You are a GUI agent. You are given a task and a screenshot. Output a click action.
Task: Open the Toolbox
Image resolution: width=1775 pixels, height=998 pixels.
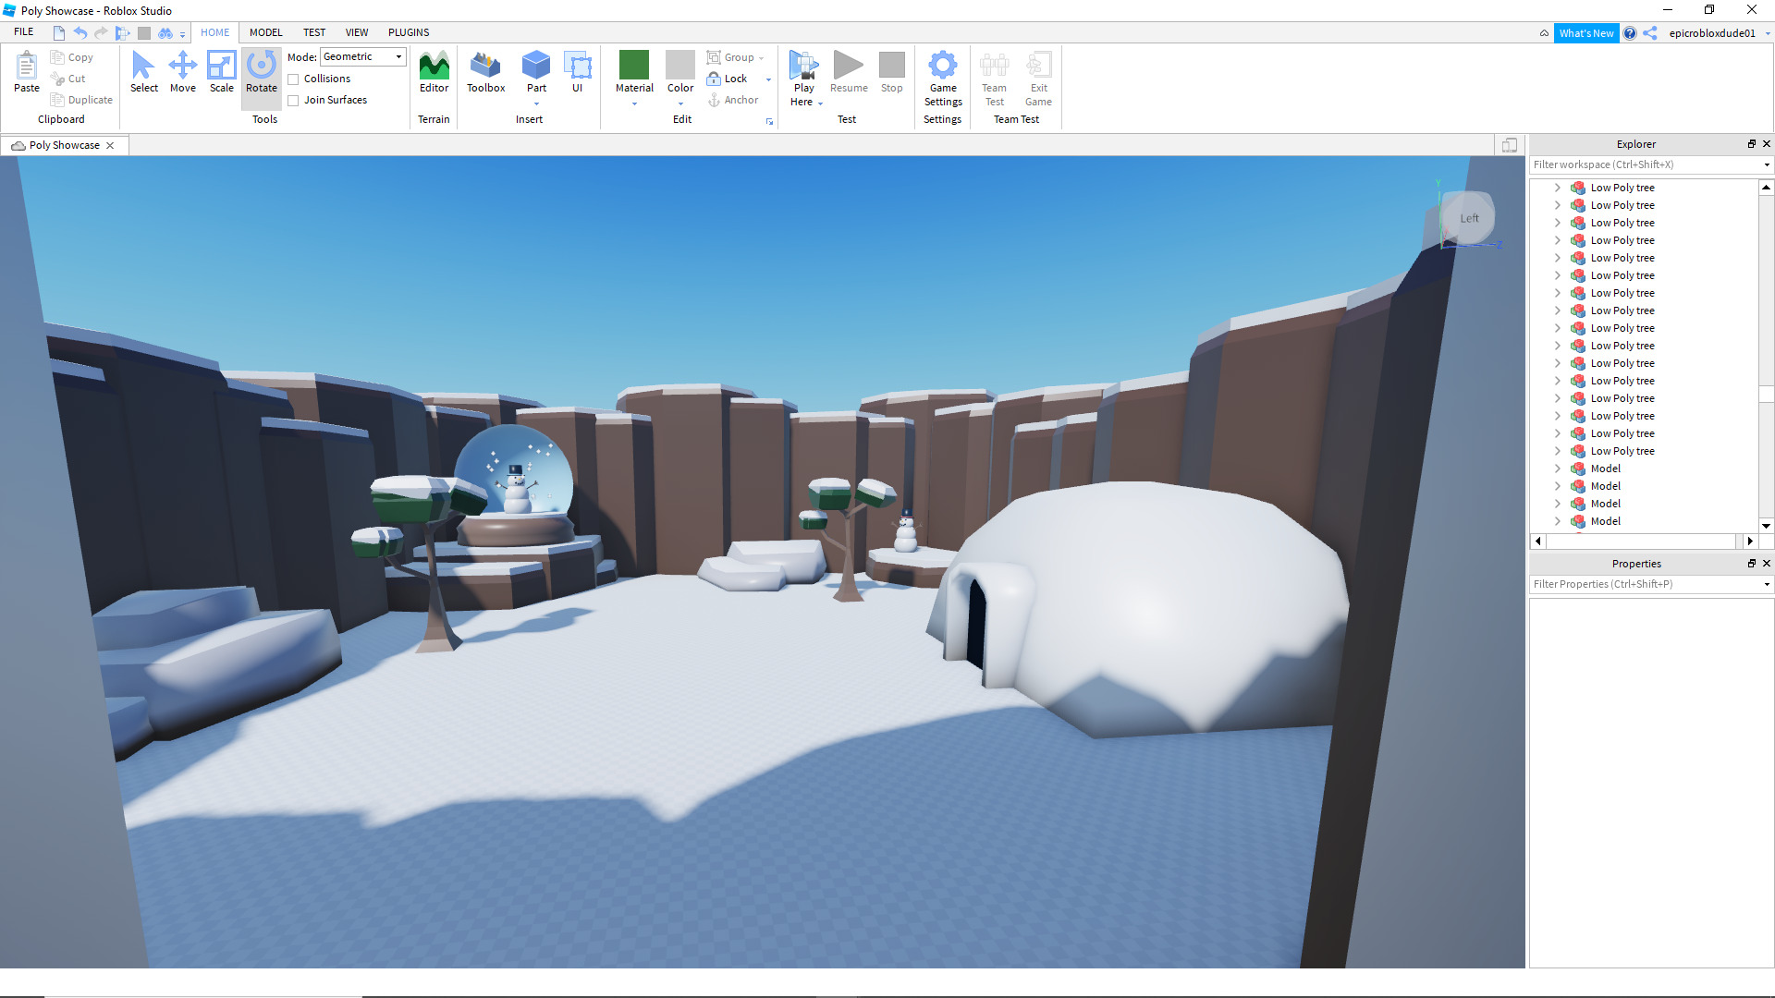point(485,72)
